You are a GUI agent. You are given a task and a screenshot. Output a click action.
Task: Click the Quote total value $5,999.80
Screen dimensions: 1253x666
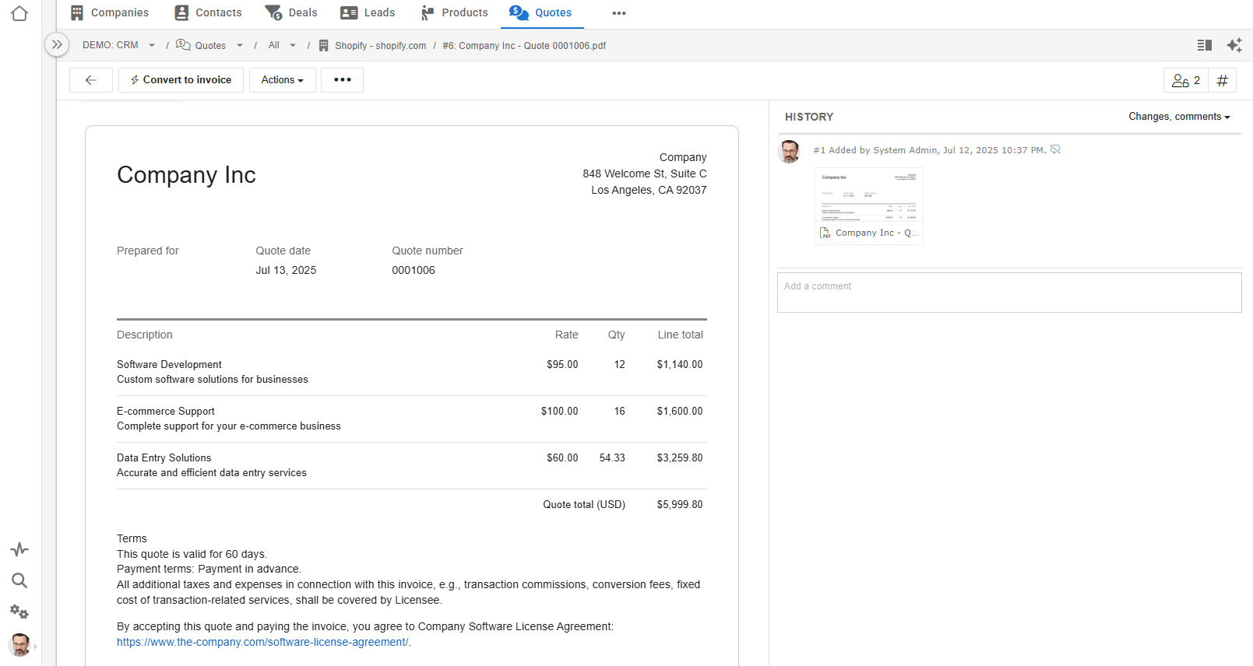point(680,504)
